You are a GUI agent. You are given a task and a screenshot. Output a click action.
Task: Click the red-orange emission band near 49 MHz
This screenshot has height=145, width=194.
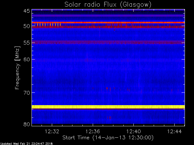click(108, 23)
